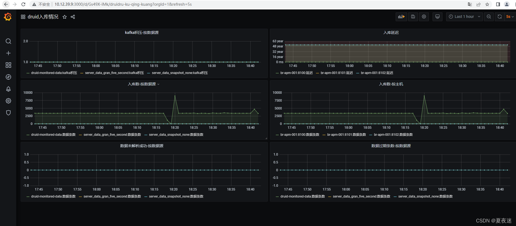Open browser translate icon
Viewport: 516px width, 226px height.
(470, 4)
